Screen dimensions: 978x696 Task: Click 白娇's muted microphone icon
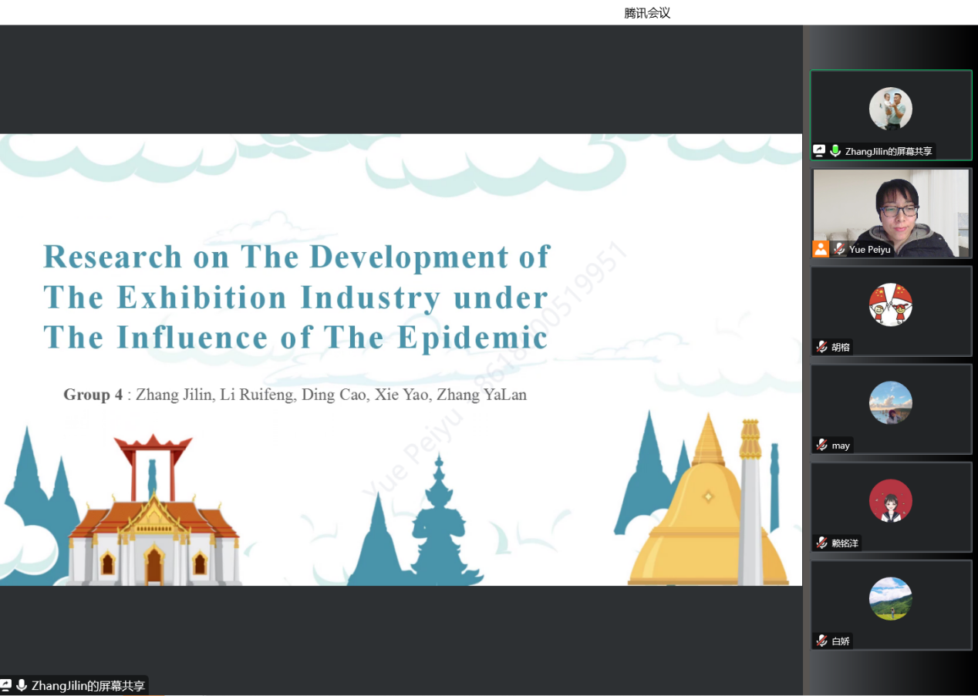[x=822, y=641]
